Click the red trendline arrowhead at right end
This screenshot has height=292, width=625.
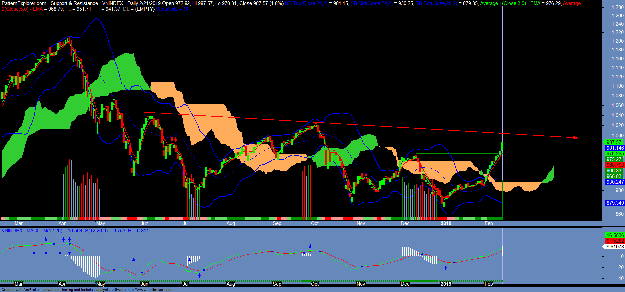point(576,138)
